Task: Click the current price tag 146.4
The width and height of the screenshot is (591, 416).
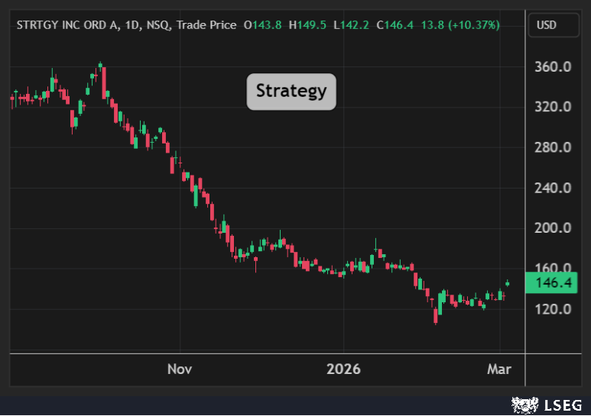Action: (x=555, y=283)
